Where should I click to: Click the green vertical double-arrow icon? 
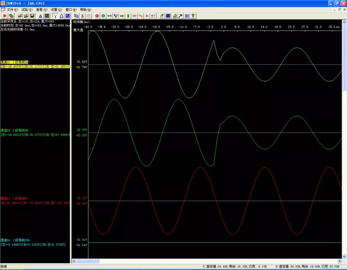[128, 16]
